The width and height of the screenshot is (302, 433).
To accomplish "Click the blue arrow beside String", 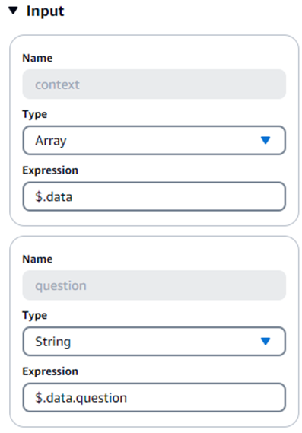I will click(265, 342).
